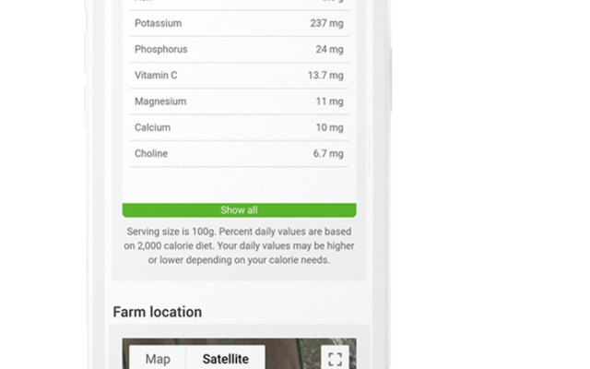
Task: Click the partially visible row above Potassium
Action: [239, 4]
